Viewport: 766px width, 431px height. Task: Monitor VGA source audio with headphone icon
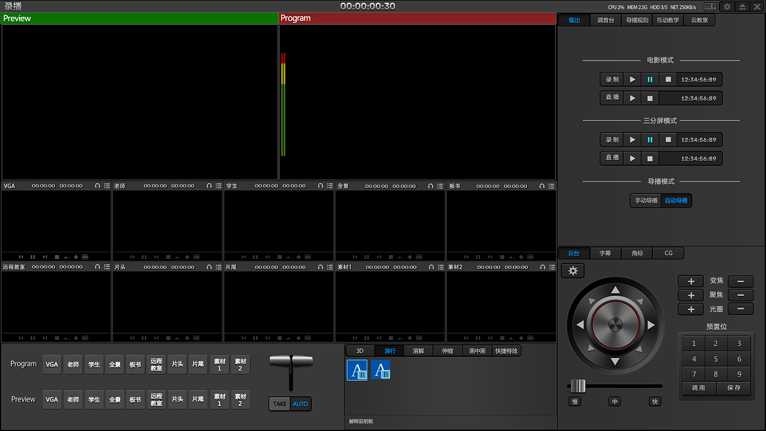(98, 186)
